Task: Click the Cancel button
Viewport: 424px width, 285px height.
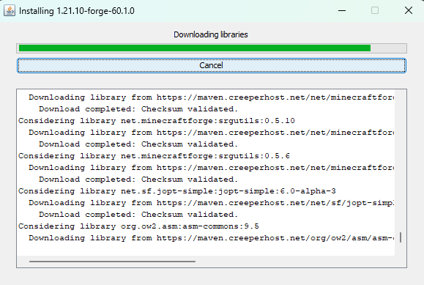Action: point(212,65)
